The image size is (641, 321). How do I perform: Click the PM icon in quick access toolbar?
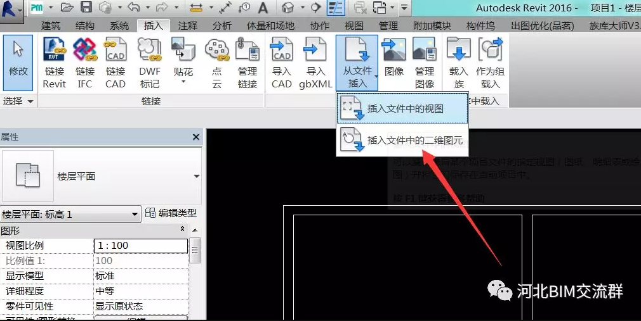point(37,8)
